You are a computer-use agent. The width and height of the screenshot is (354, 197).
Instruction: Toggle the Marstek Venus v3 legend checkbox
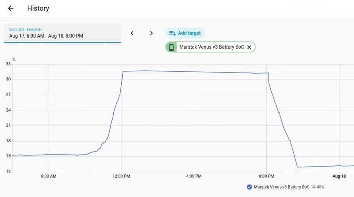(249, 187)
